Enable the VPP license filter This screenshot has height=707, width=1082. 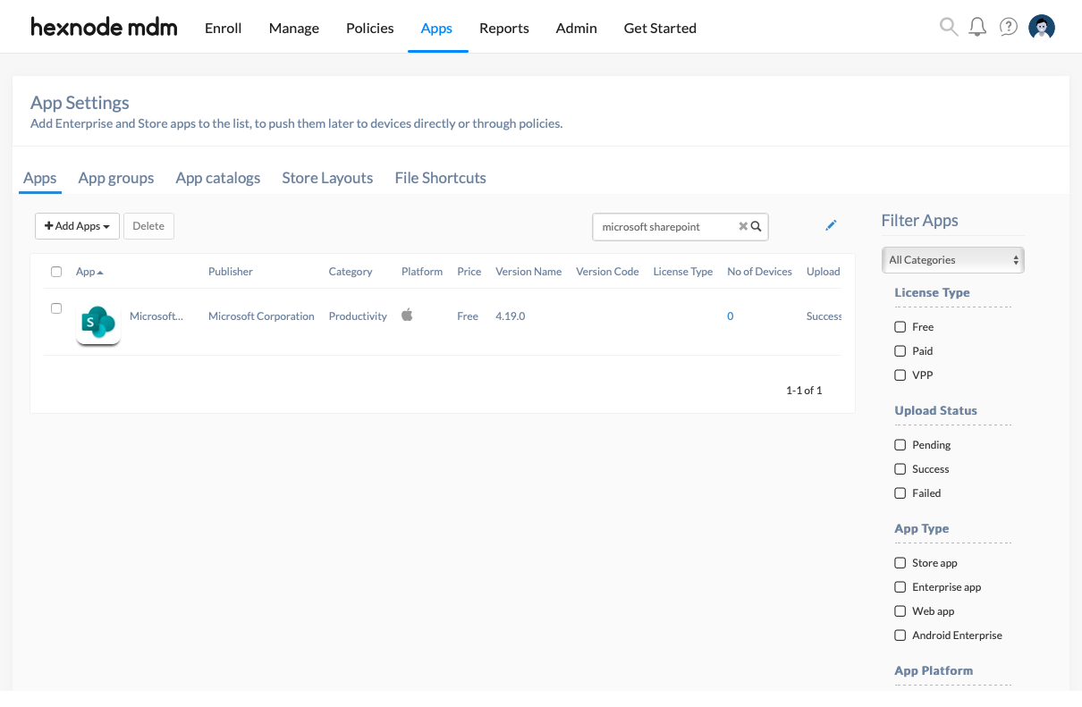click(900, 375)
